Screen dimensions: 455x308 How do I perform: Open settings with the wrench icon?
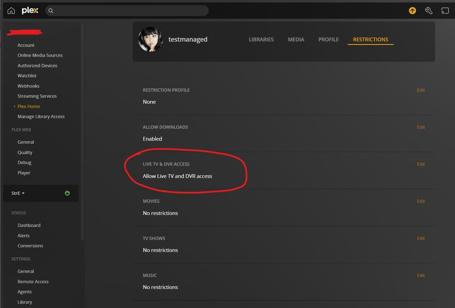click(x=429, y=11)
